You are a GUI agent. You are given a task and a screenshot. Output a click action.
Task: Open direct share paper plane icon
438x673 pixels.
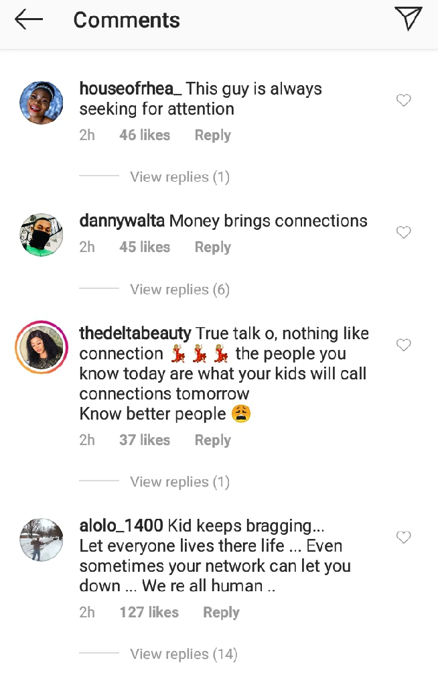click(408, 19)
